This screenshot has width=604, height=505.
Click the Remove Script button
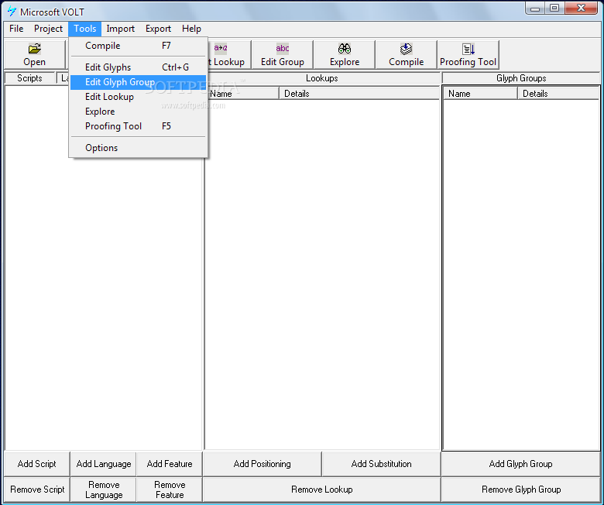[x=37, y=490]
